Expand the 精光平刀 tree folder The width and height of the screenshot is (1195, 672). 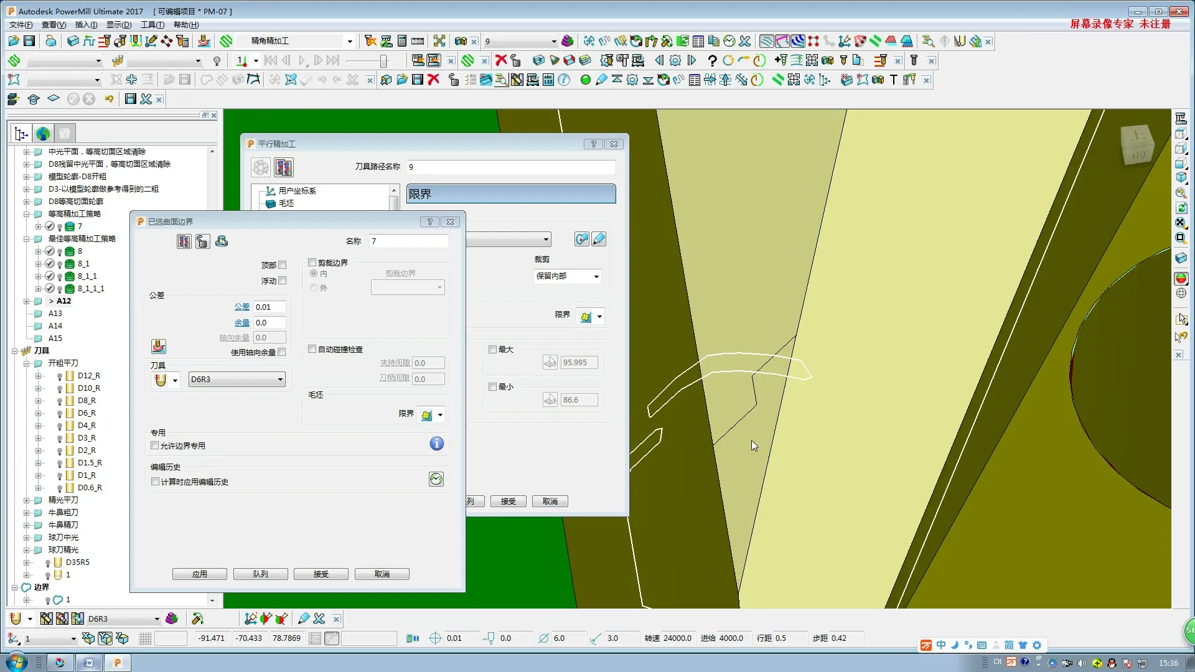tap(27, 500)
